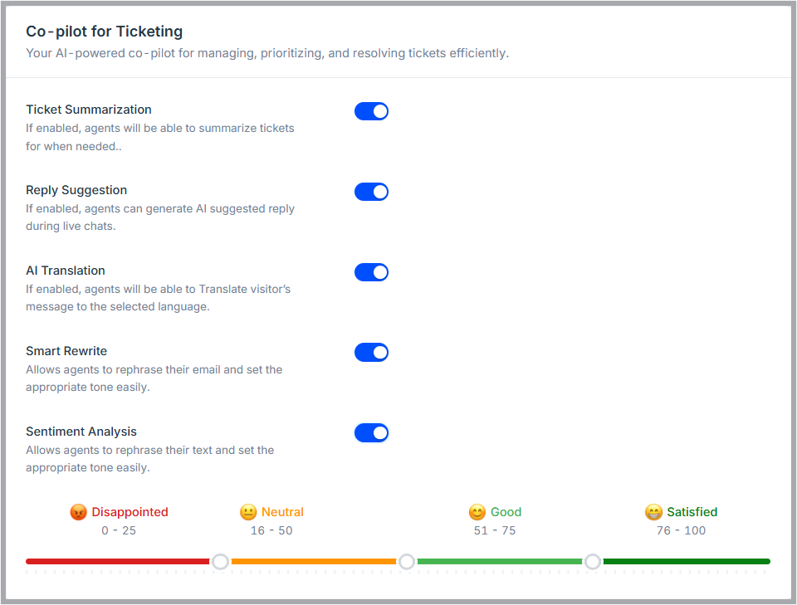Turn off the Reply Suggestion switch
Viewport: 797px width, 605px height.
(x=371, y=192)
